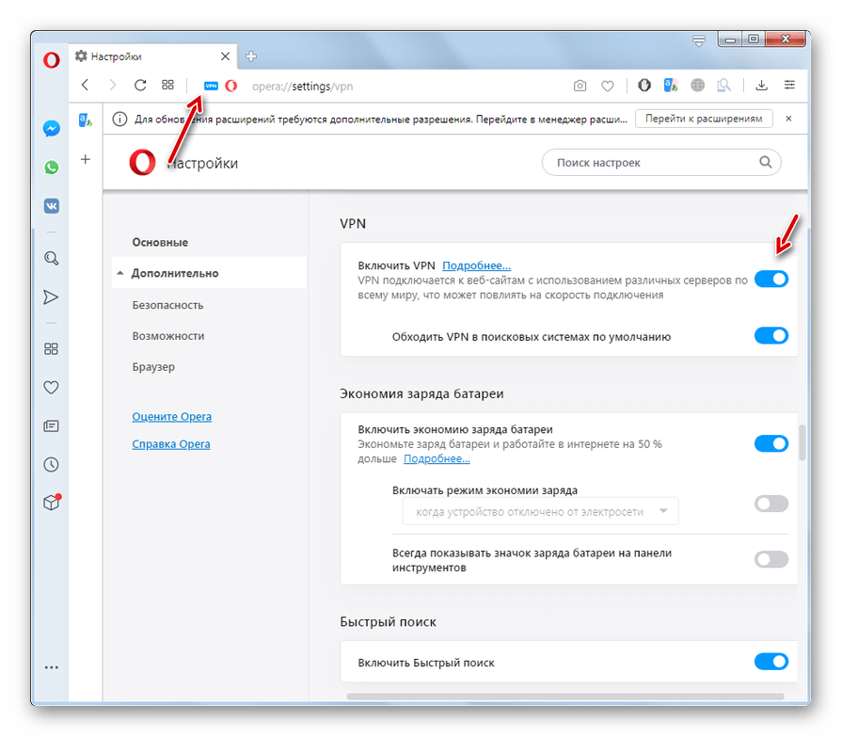
Task: Go forward using the forward arrow
Action: [112, 85]
